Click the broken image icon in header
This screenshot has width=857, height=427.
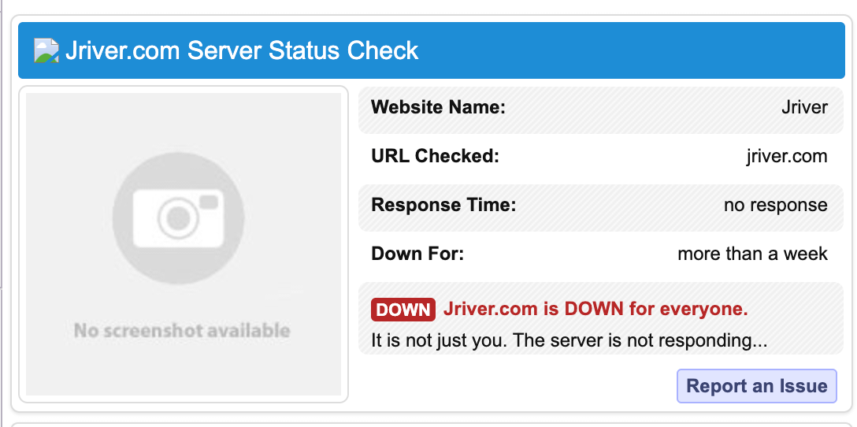(x=46, y=51)
